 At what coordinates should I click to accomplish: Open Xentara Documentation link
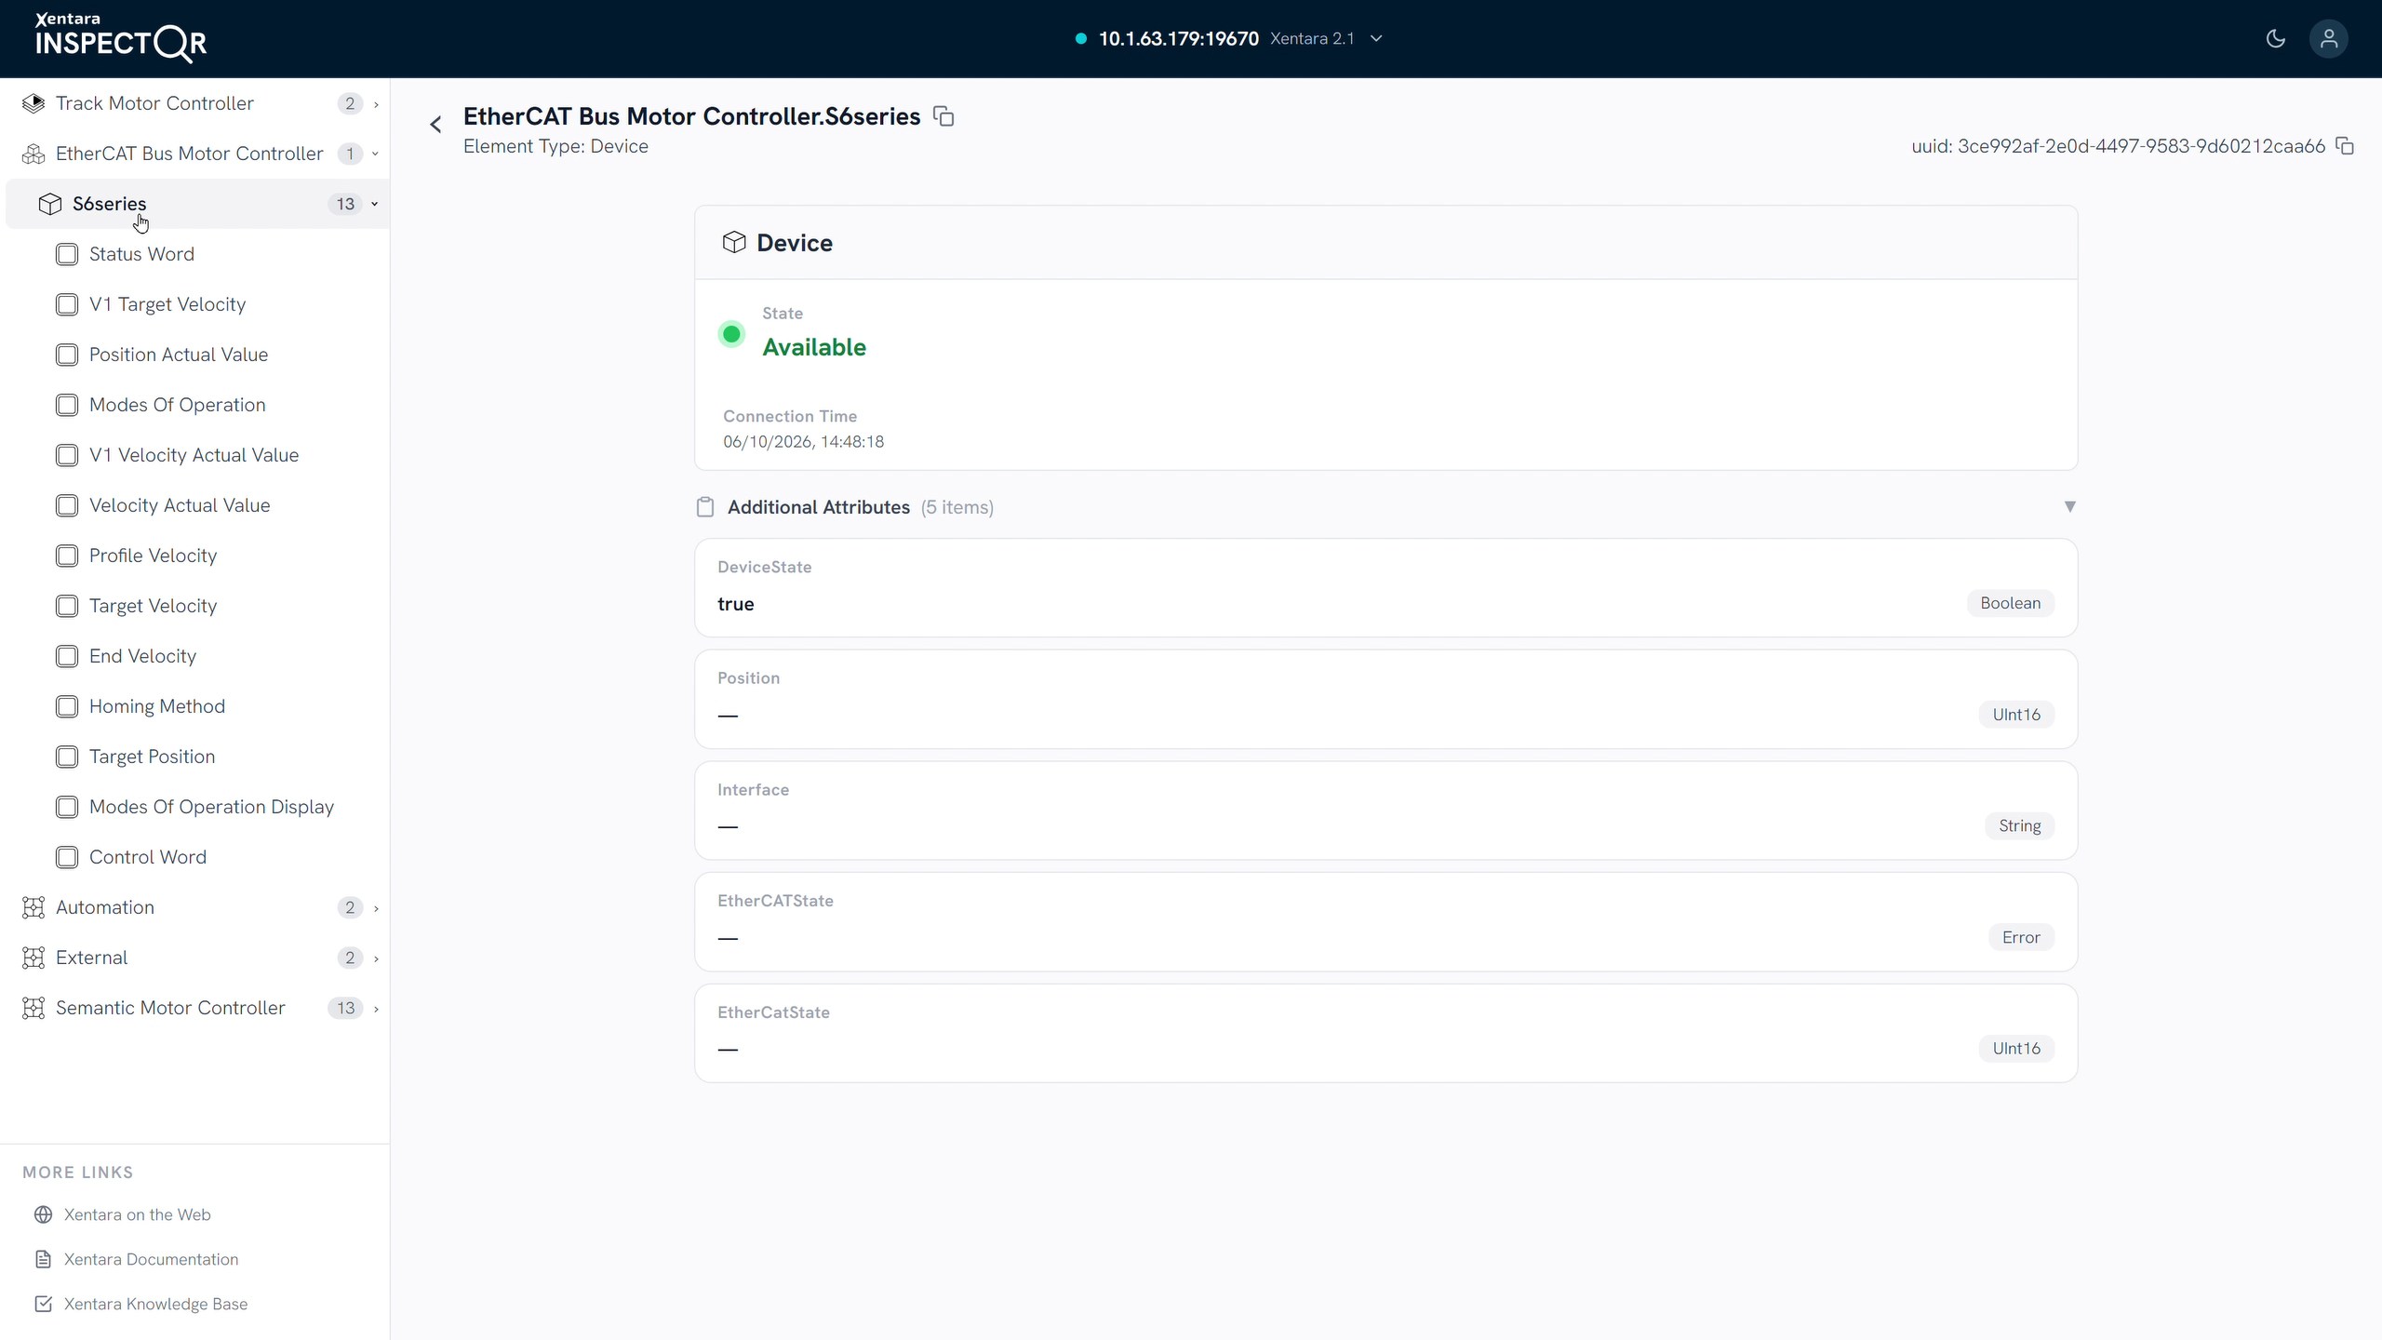point(151,1259)
